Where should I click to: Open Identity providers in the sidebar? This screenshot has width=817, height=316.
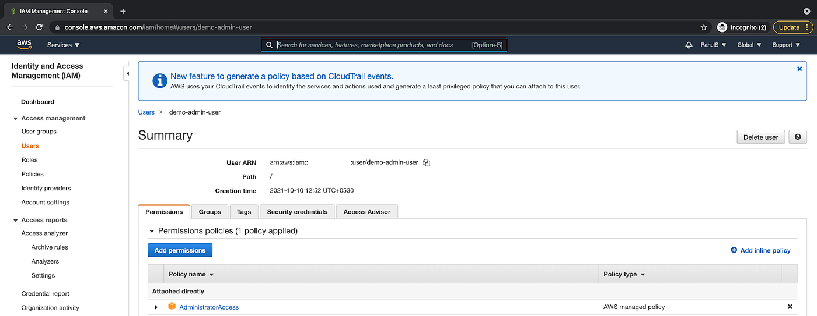46,189
